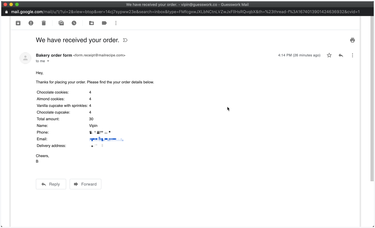Open the Labels icon

click(x=104, y=23)
